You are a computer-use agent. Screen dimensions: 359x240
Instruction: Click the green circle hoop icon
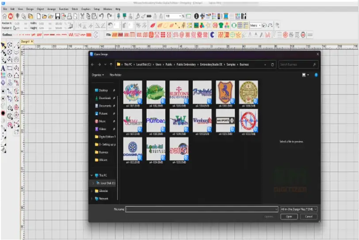tap(234, 25)
